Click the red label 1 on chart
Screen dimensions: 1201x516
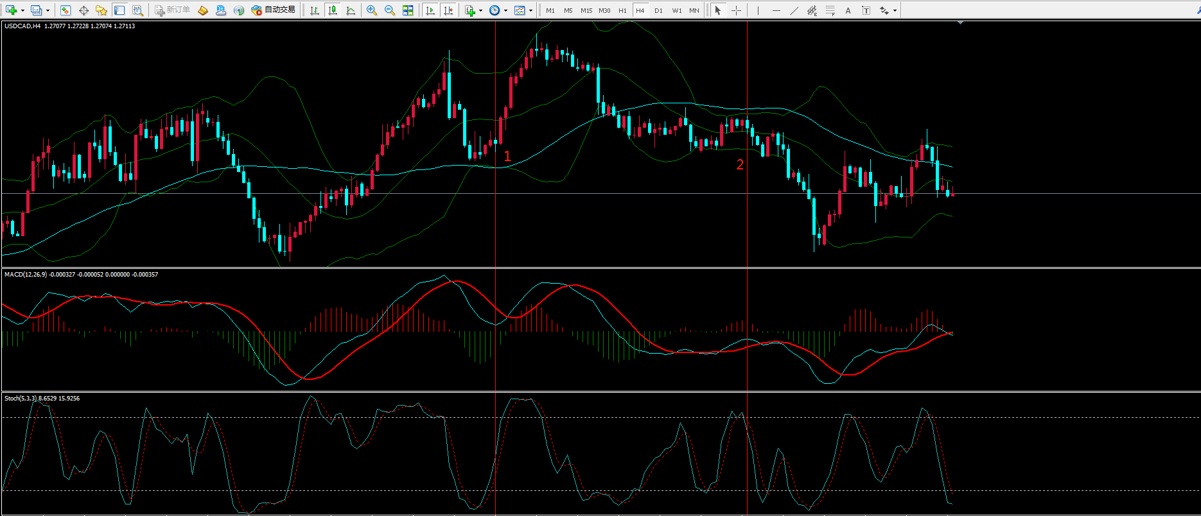507,156
